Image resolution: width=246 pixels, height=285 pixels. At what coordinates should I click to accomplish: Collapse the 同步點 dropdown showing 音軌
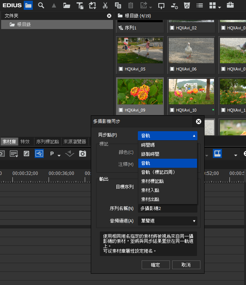coord(168,136)
